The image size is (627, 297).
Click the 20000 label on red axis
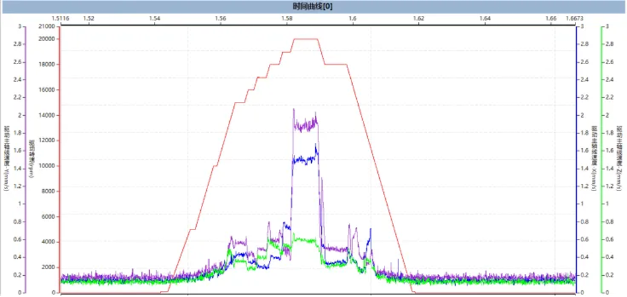click(x=47, y=39)
